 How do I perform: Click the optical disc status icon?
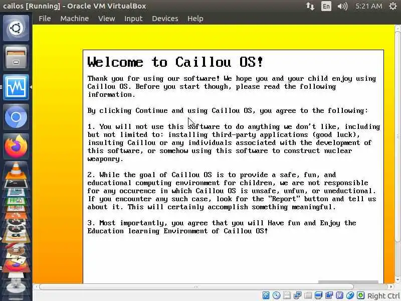276,295
